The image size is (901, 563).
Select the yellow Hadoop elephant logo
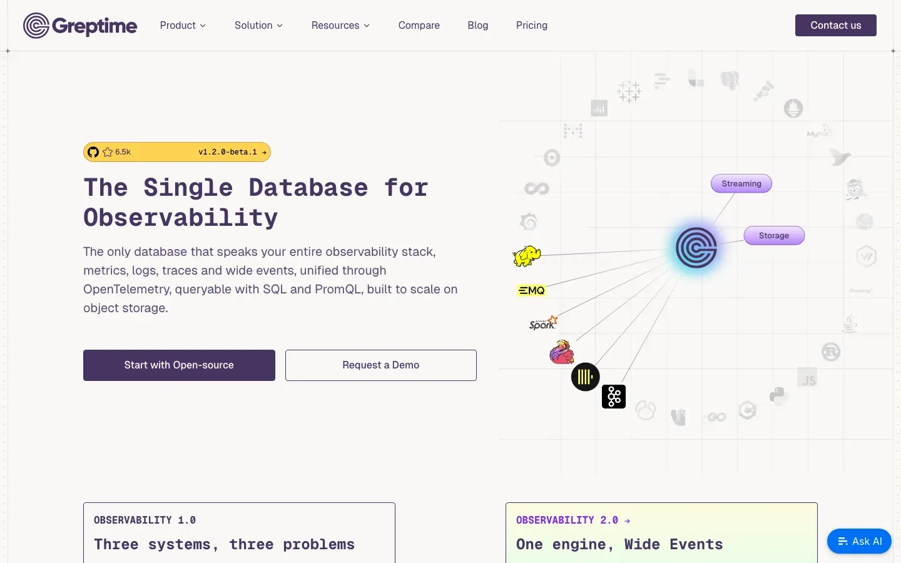pos(527,256)
